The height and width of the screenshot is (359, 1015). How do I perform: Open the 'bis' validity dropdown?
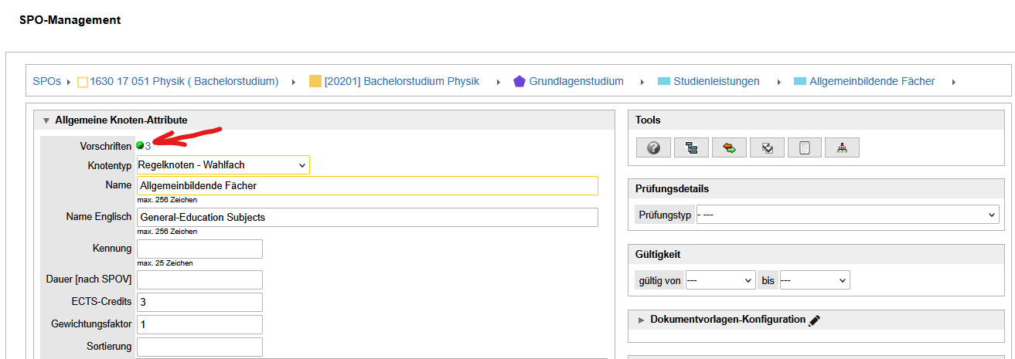pos(814,280)
